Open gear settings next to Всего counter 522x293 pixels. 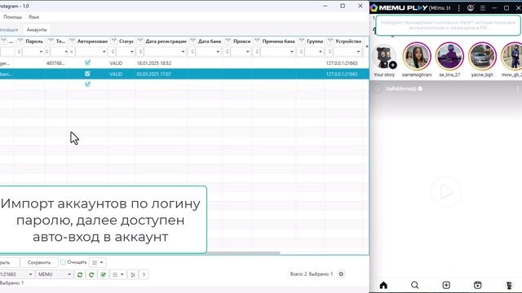pyautogui.click(x=341, y=274)
